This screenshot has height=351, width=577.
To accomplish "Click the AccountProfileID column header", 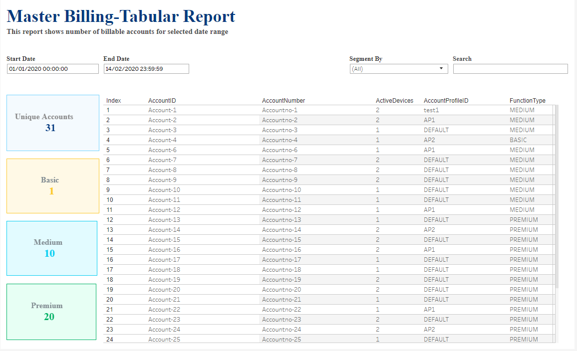I will [446, 101].
